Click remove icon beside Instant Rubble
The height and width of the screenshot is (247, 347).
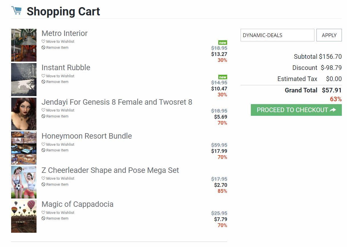(x=43, y=82)
